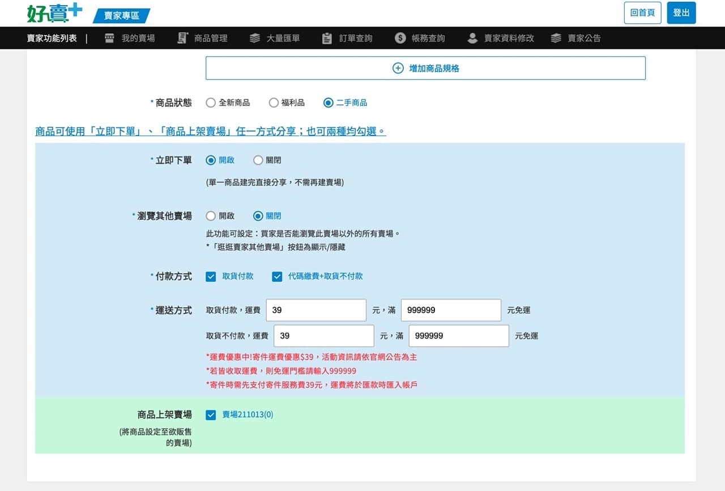Toggle 代碼繳費+取貨不付款 checkbox

click(x=277, y=276)
